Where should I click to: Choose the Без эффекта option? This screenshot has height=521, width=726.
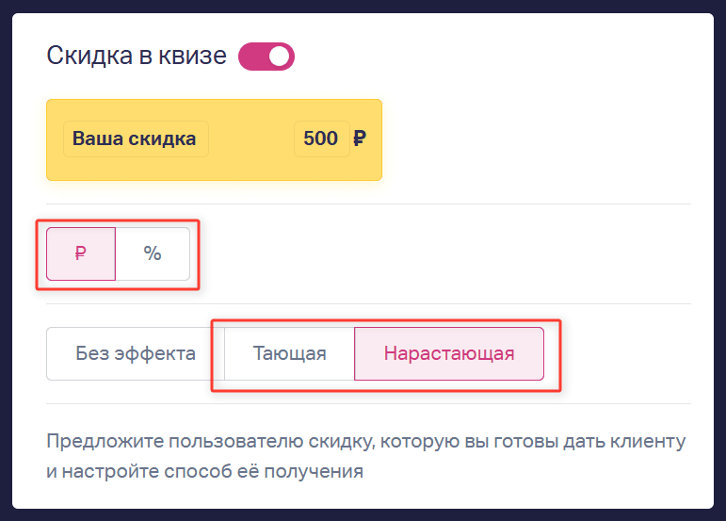click(x=136, y=354)
